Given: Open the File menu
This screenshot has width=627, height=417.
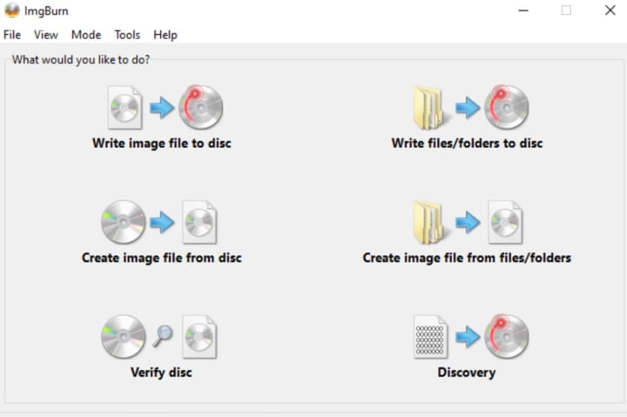Looking at the screenshot, I should pos(12,35).
